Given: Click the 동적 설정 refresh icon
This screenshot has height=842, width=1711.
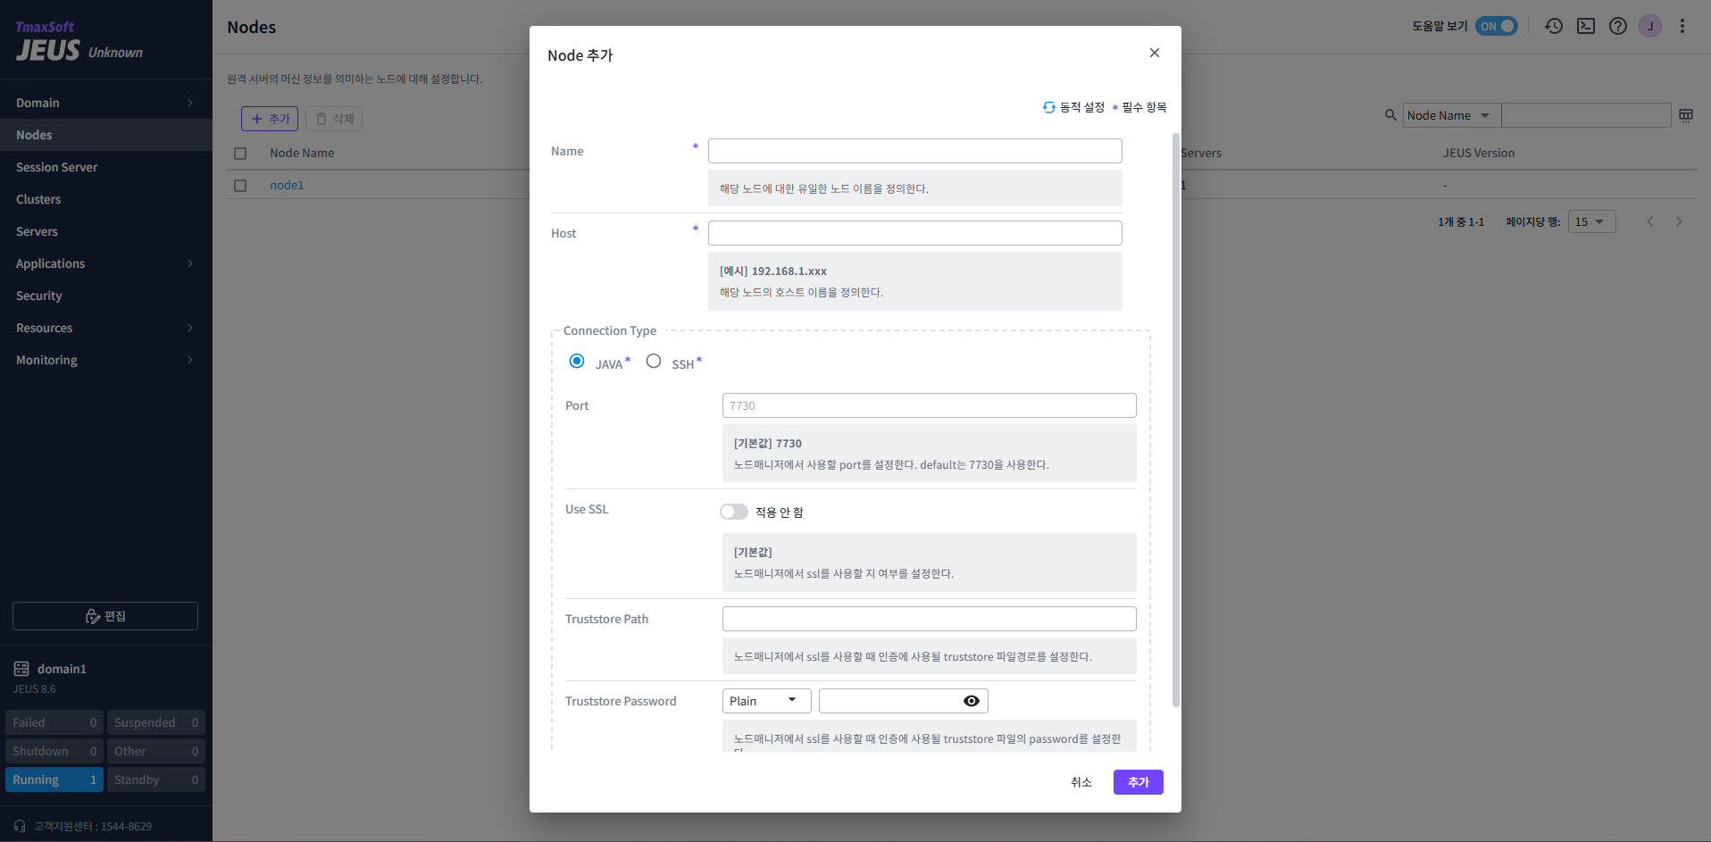Looking at the screenshot, I should click(x=1048, y=106).
